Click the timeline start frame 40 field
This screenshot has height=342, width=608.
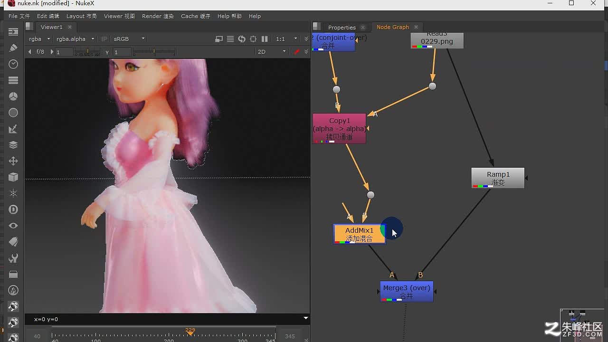(37, 336)
